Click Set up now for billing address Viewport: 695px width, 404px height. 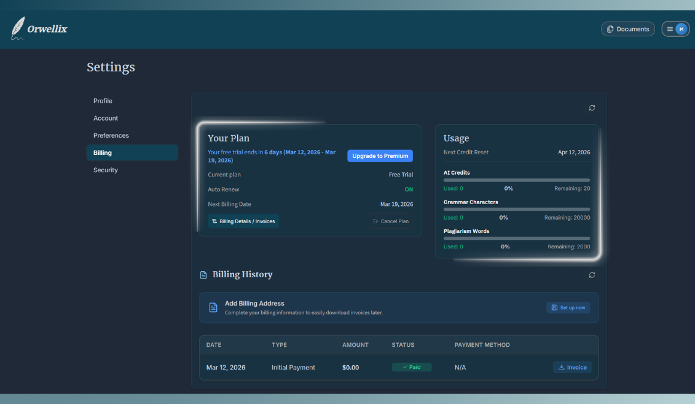[x=568, y=307]
